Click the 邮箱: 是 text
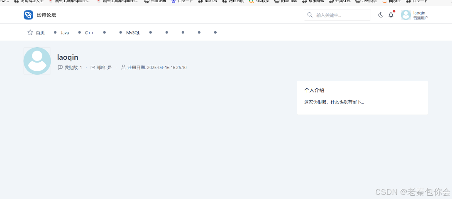This screenshot has width=452, height=199. tap(104, 68)
